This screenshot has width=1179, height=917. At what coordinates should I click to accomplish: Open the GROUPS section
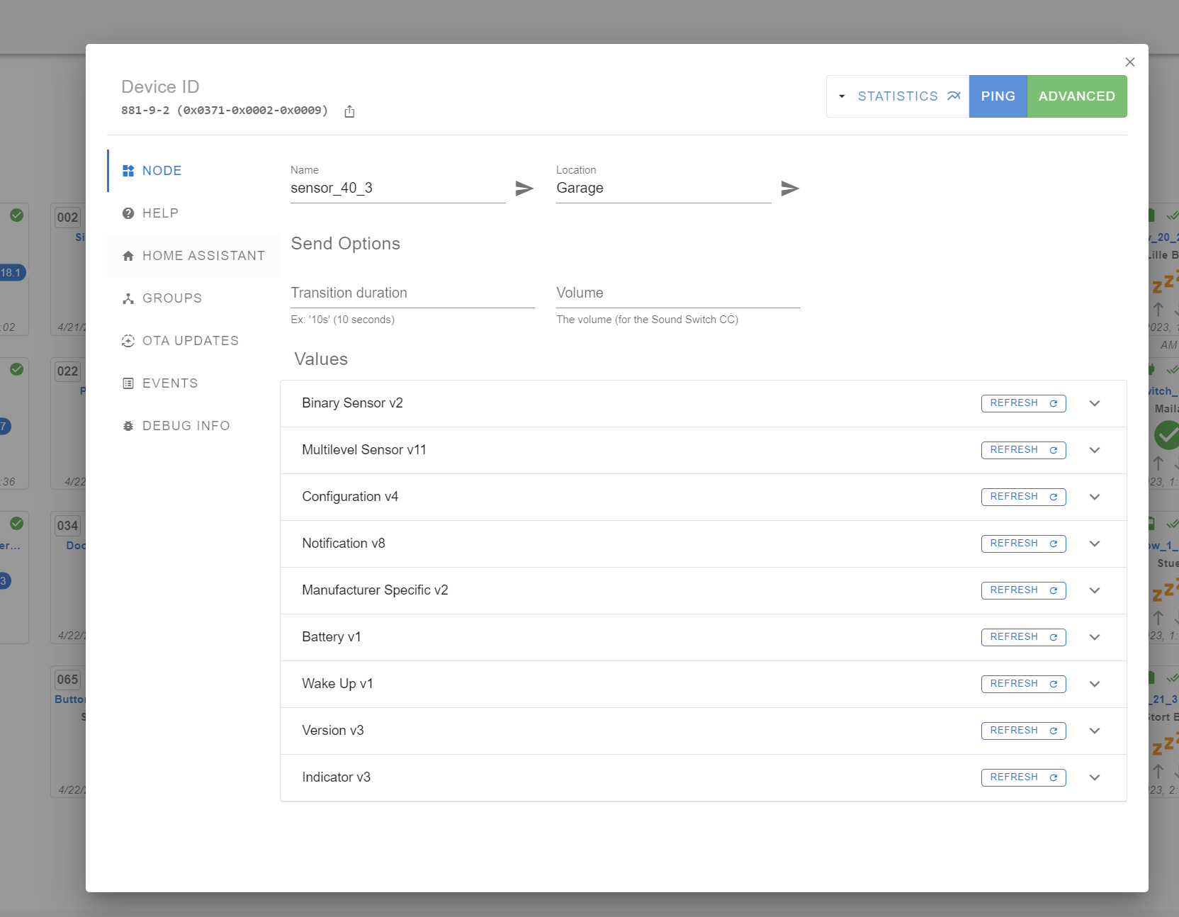tap(171, 298)
